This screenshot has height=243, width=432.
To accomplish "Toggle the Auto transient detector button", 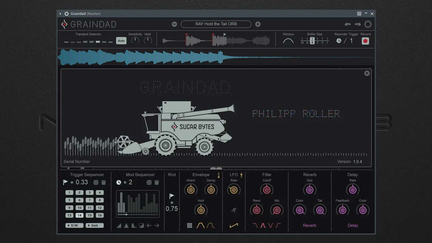I will [x=121, y=41].
